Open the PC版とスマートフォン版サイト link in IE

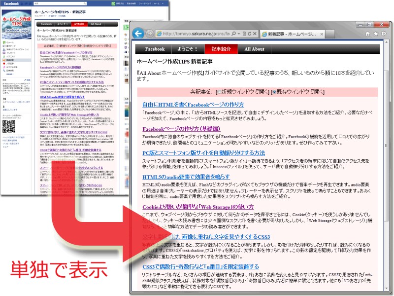tap(203, 153)
